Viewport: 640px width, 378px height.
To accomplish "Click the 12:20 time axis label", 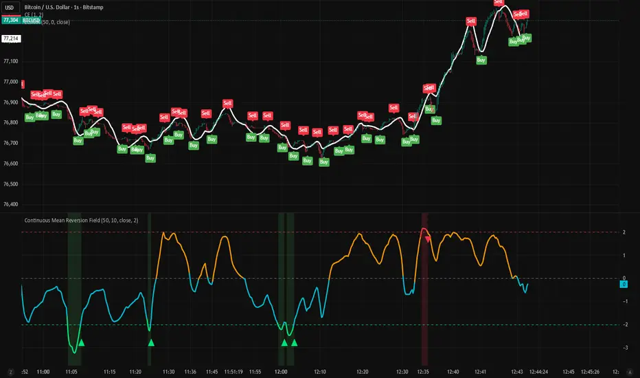I will click(363, 372).
